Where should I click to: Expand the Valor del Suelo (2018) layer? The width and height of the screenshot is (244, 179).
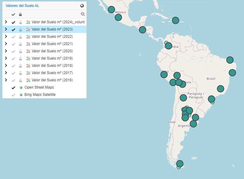[x=6, y=66]
